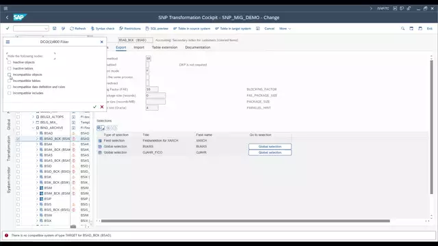Open the hamburger menu in Filter dialog
Image resolution: width=438 pixels, height=246 pixels.
tap(8, 42)
